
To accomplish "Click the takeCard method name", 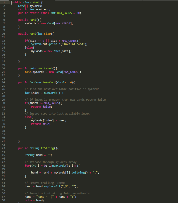I will (x=49, y=82).
